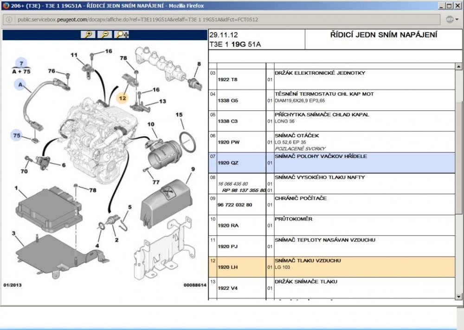Click the parts list vertical scrollbar thumb

[458, 158]
